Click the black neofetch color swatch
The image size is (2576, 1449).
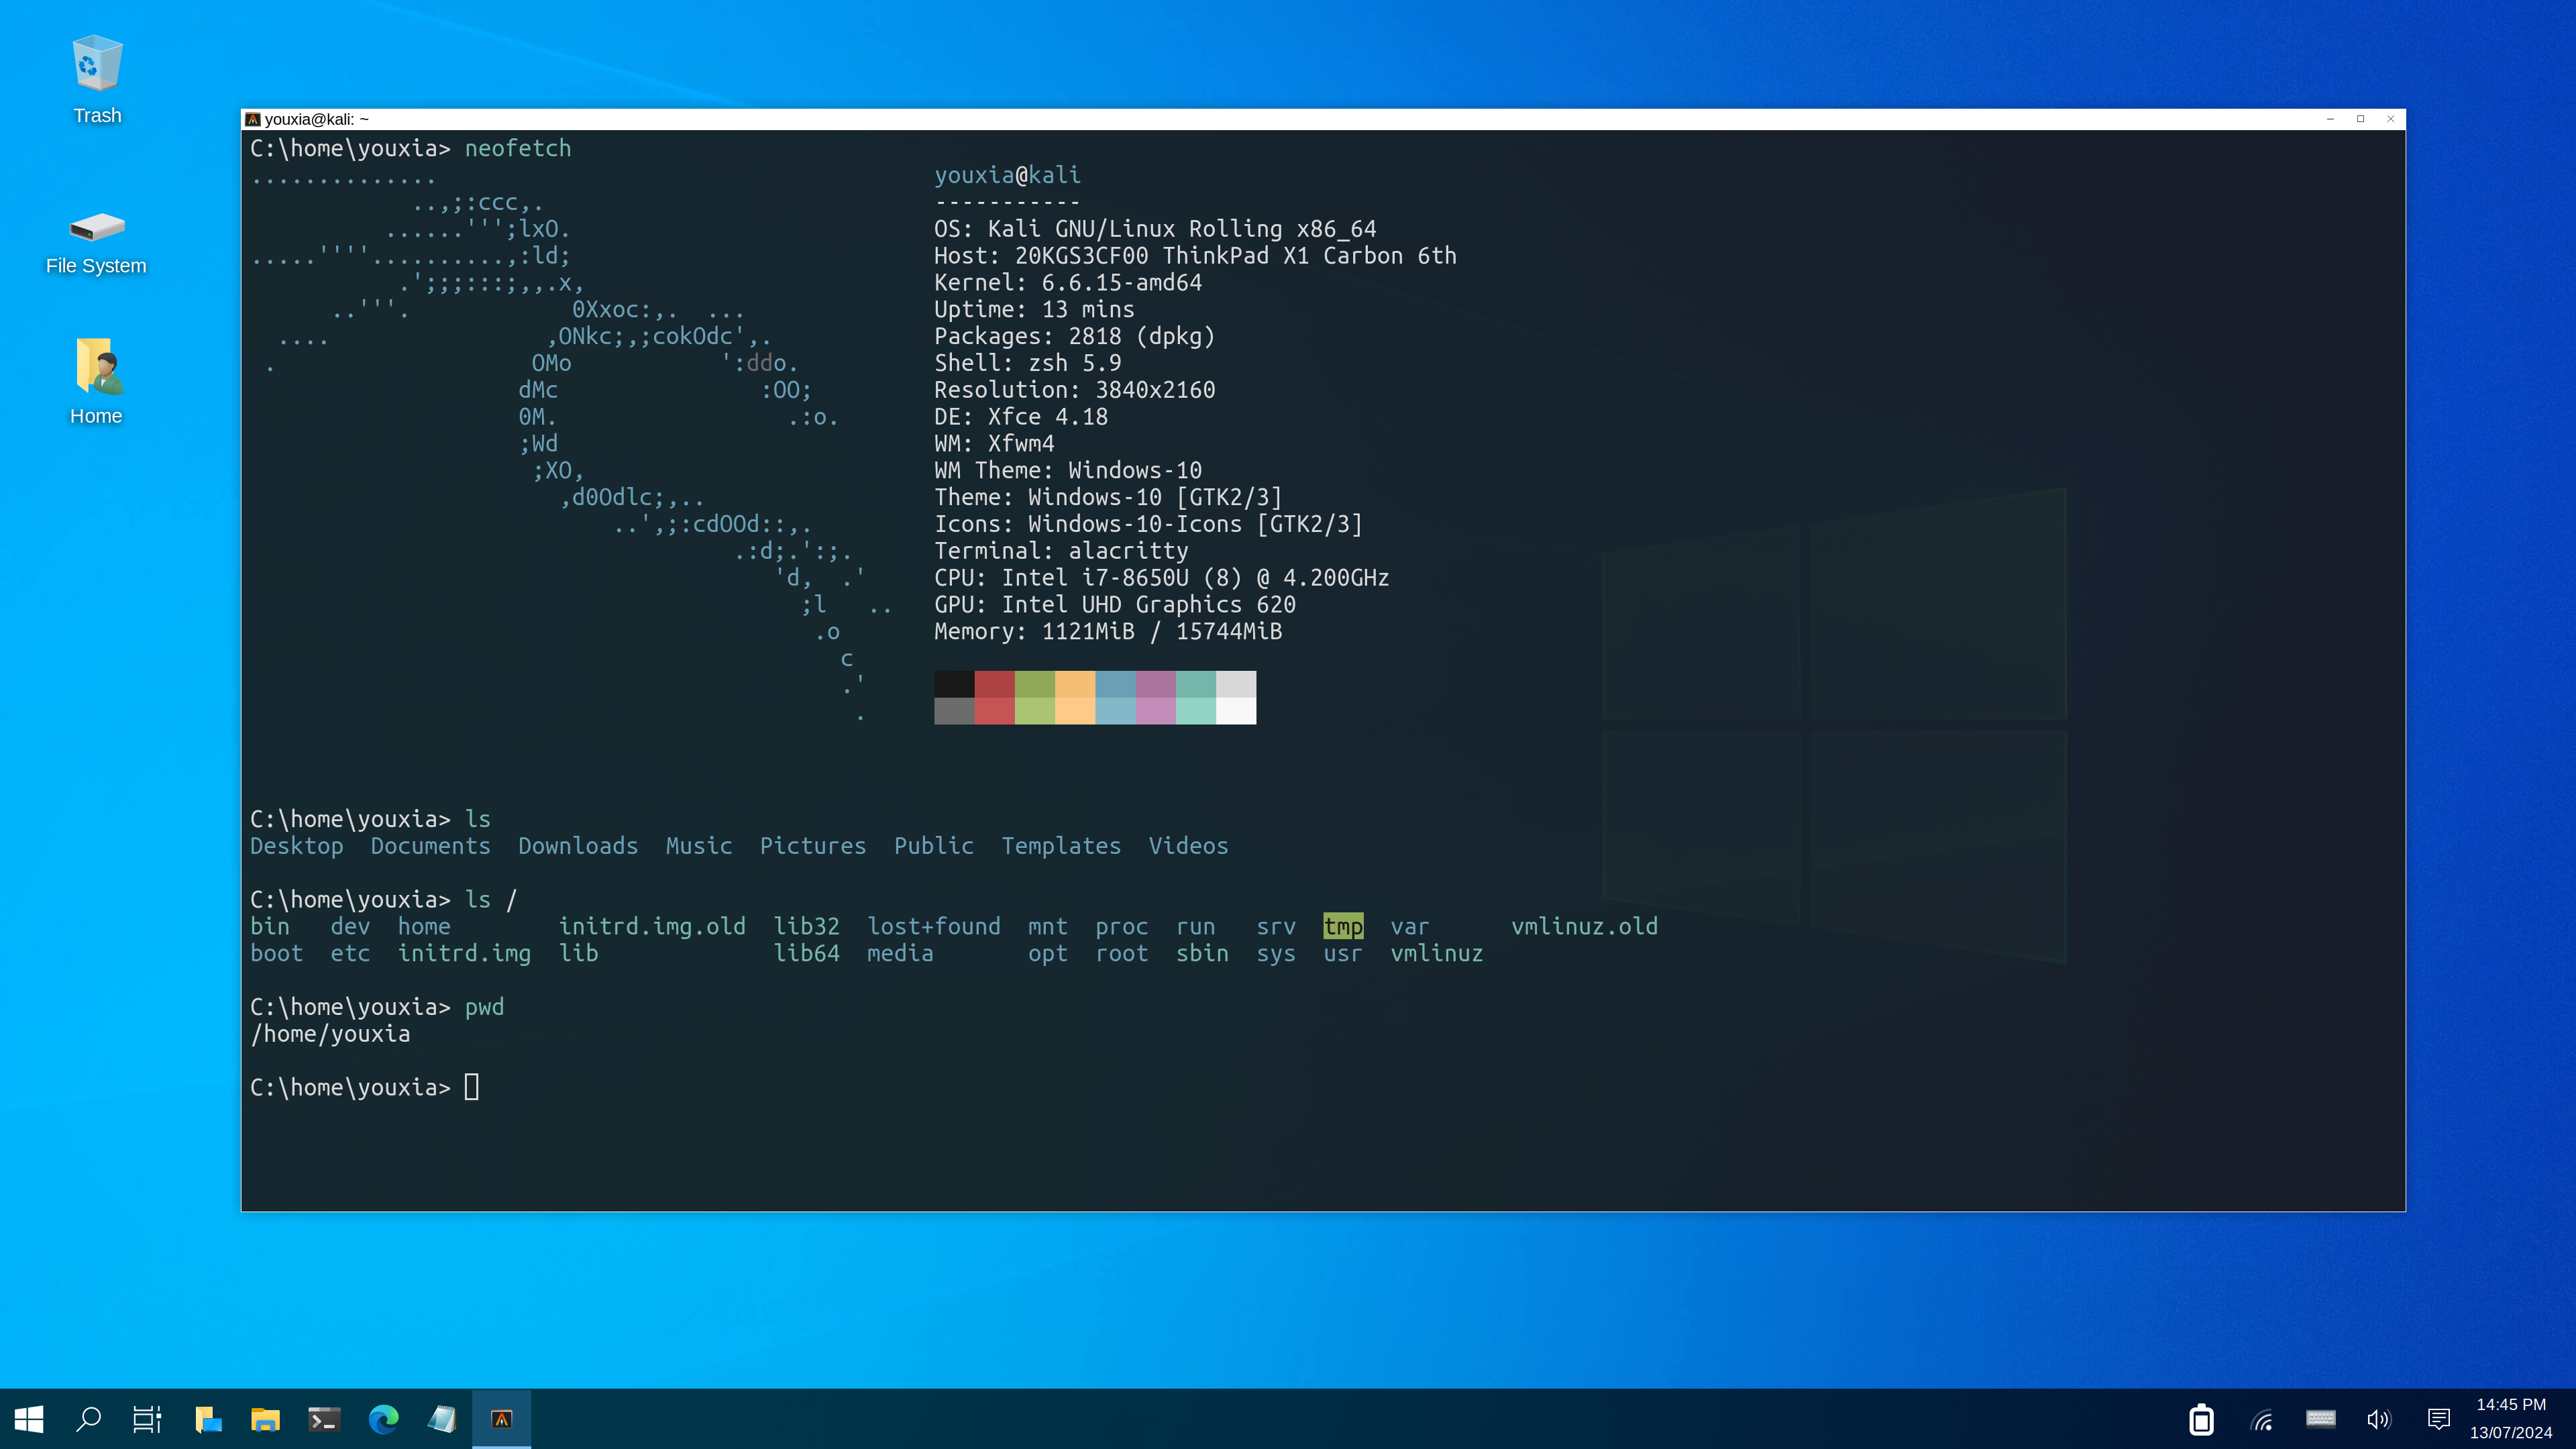(954, 684)
